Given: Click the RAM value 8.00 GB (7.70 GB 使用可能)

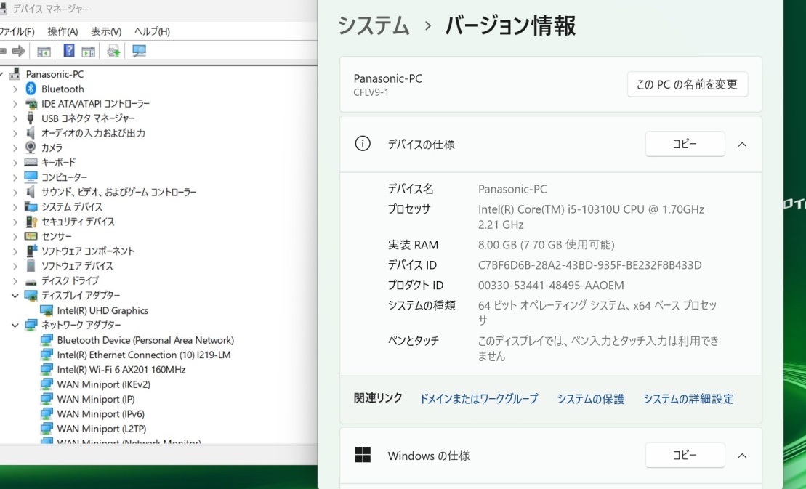Looking at the screenshot, I should [547, 244].
